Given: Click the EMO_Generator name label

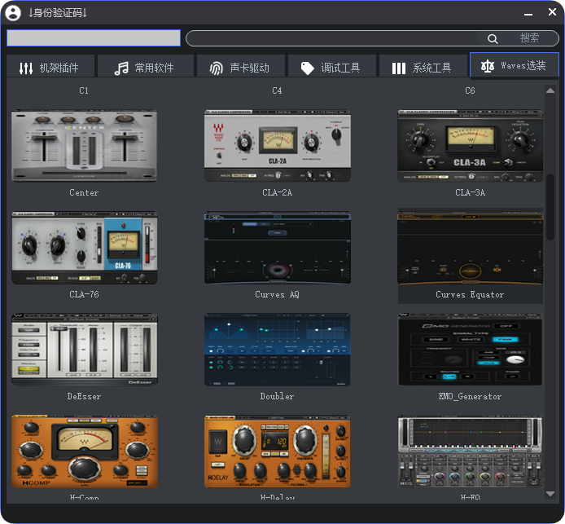Looking at the screenshot, I should click(470, 396).
